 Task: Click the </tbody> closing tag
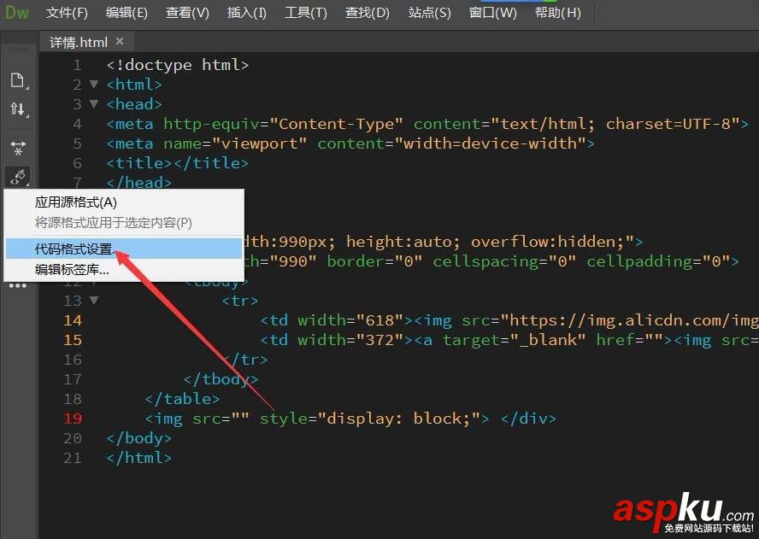(x=221, y=379)
